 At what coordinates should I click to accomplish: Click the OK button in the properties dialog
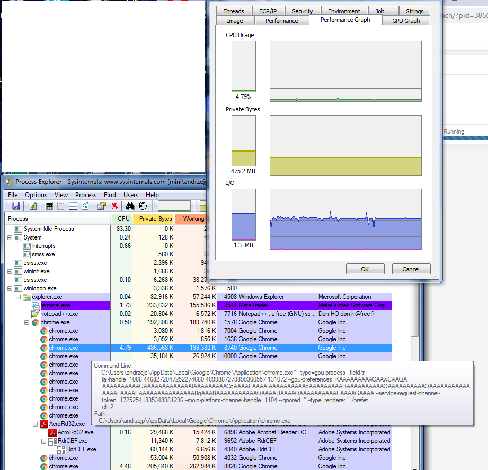(x=365, y=269)
